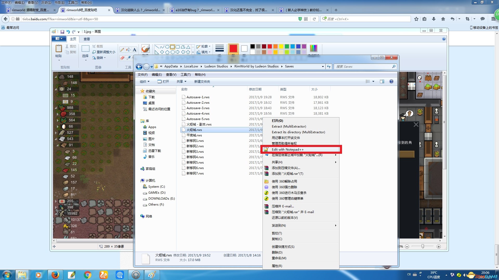Open Chrome from the Windows taskbar

point(88,275)
